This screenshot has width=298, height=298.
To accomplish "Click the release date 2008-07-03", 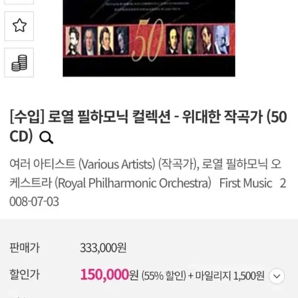I will [34, 202].
